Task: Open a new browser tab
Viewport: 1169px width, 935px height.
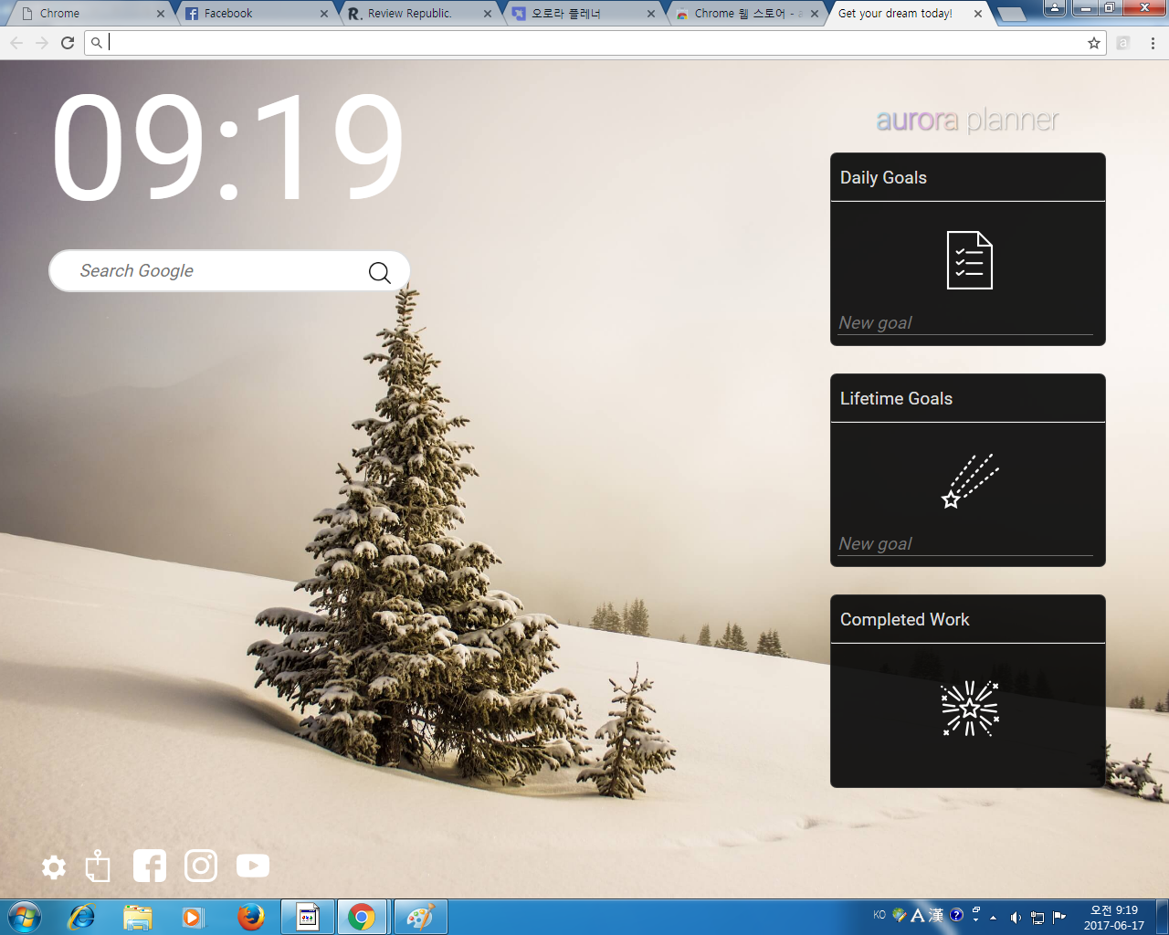Action: [x=1011, y=14]
